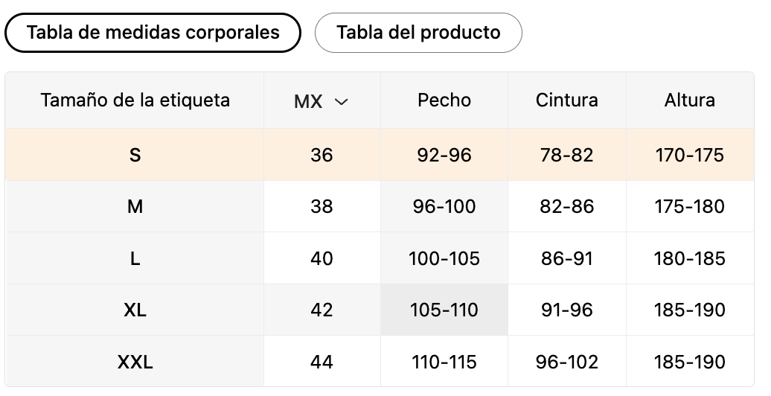
Task: Click the 175-180 height cell
Action: click(x=690, y=207)
